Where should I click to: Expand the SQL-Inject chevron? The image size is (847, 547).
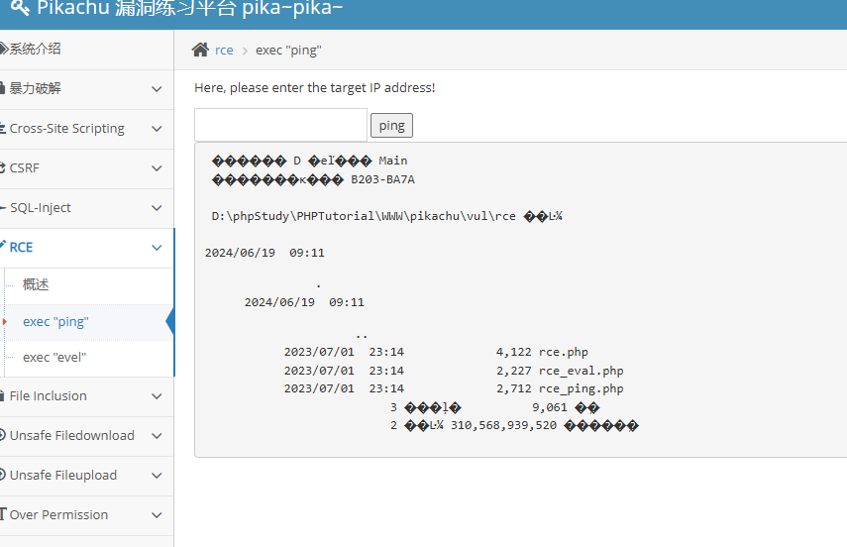[x=157, y=208]
